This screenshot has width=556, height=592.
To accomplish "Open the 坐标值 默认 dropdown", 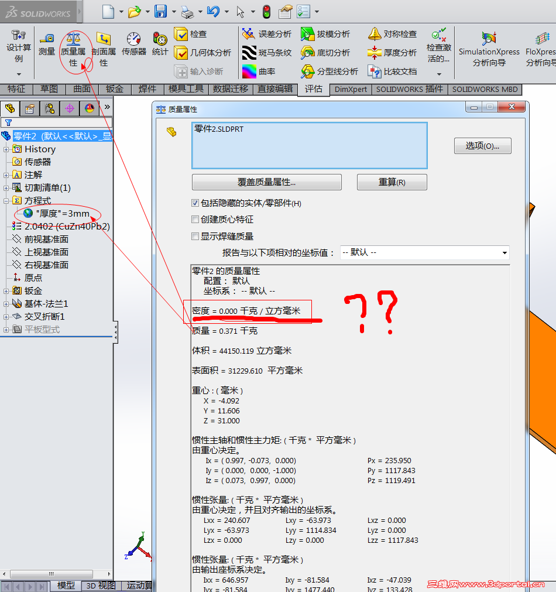I will 425,252.
